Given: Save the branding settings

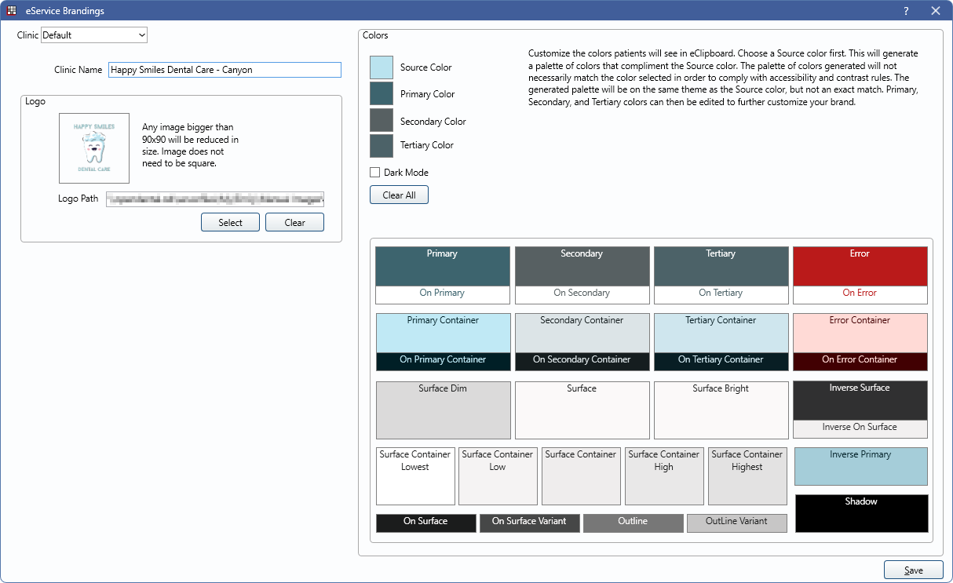Looking at the screenshot, I should pyautogui.click(x=913, y=570).
